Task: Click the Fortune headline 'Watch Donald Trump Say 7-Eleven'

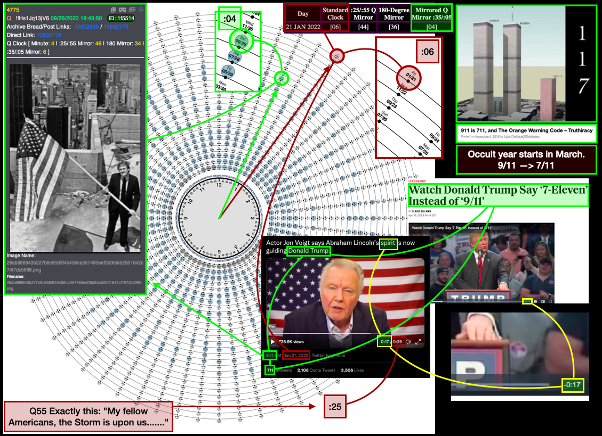Action: 499,195
